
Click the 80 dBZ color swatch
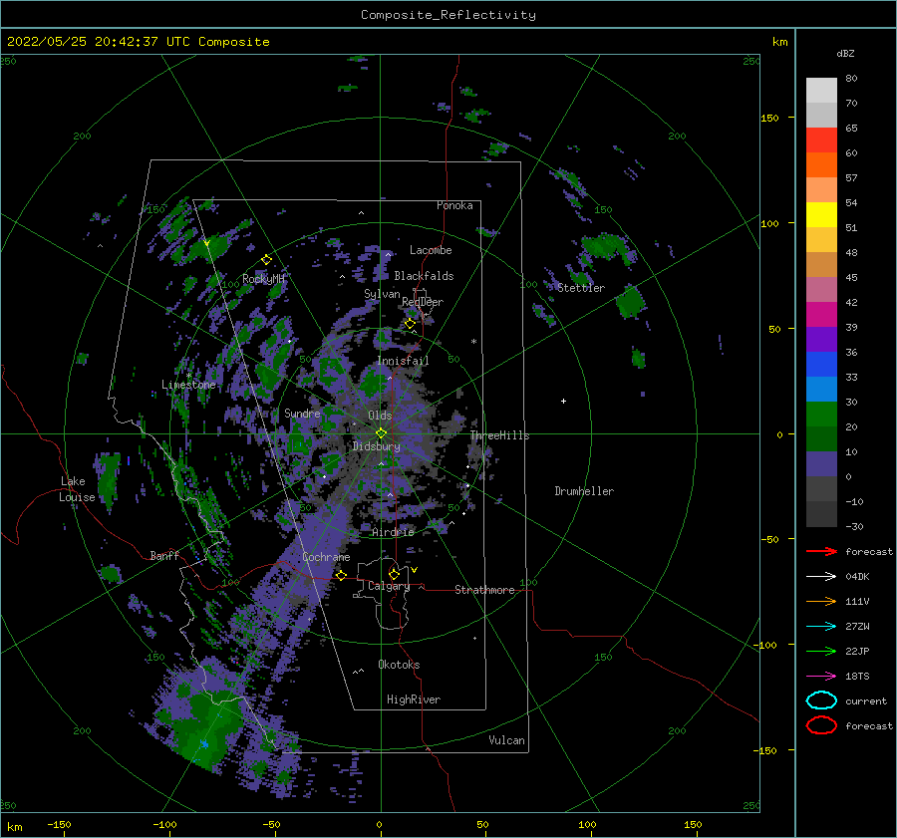click(x=821, y=90)
